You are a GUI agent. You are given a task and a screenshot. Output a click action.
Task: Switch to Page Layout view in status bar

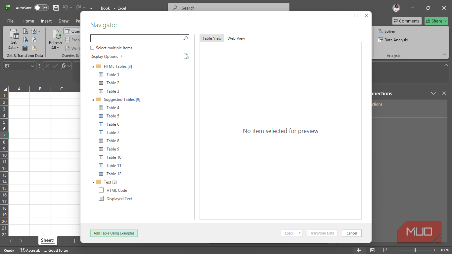point(373,250)
